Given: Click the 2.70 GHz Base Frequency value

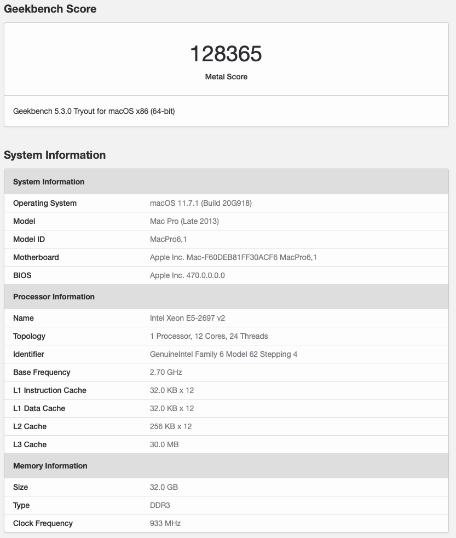Looking at the screenshot, I should pyautogui.click(x=166, y=372).
